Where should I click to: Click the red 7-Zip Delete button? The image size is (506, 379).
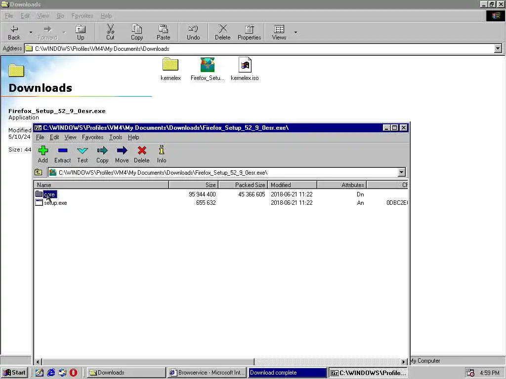tap(142, 154)
